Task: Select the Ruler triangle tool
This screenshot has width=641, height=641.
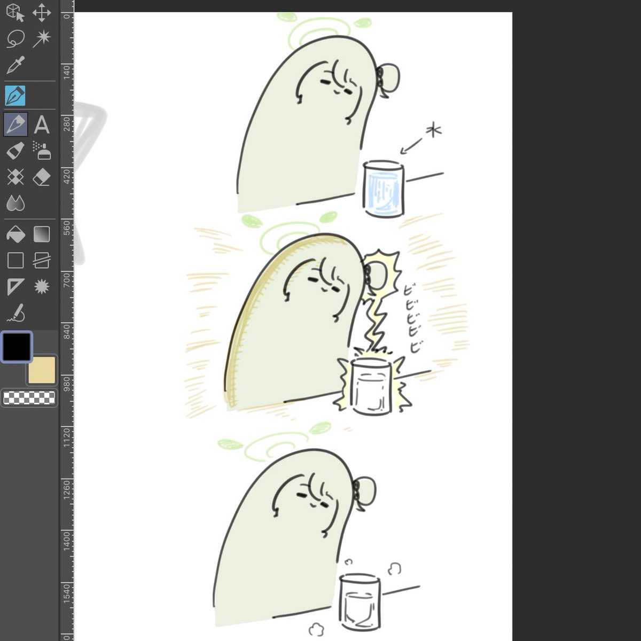Action: coord(15,287)
